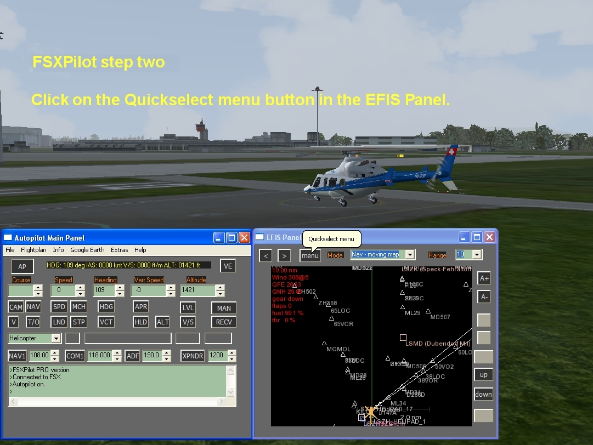Click the LND landing button
The width and height of the screenshot is (593, 445).
tap(59, 322)
